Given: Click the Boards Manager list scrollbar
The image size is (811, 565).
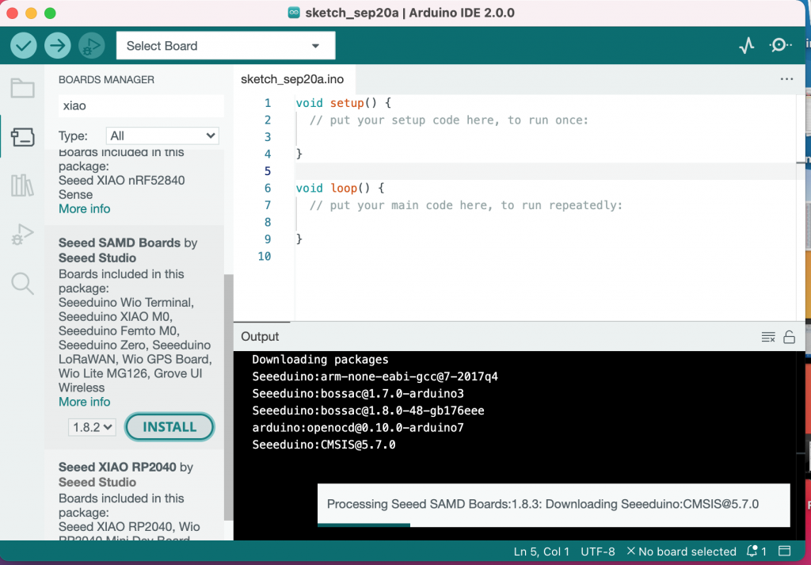Looking at the screenshot, I should (x=228, y=397).
